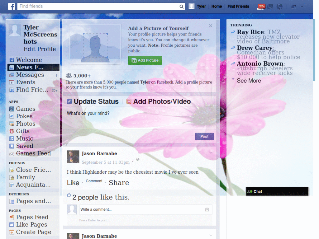Click the Close Friends star icon

coord(12,170)
